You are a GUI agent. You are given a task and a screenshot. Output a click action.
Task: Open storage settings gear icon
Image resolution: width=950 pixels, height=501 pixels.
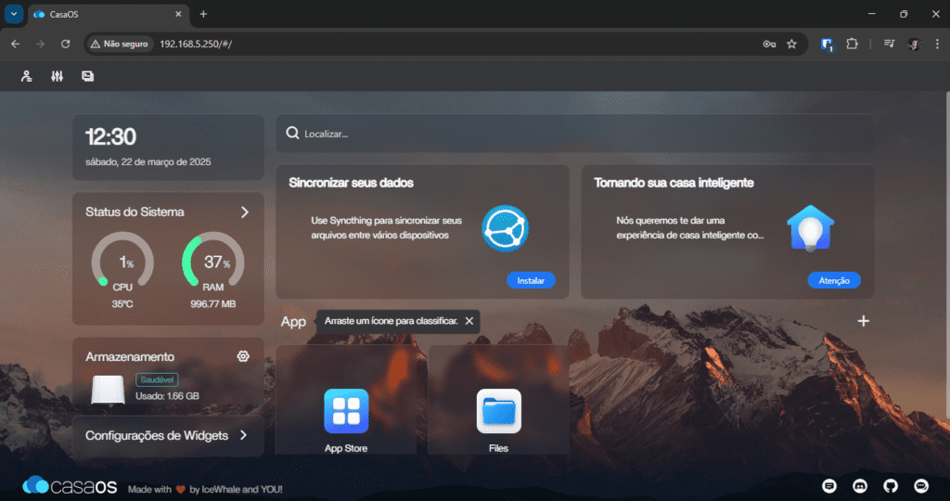[x=243, y=356]
